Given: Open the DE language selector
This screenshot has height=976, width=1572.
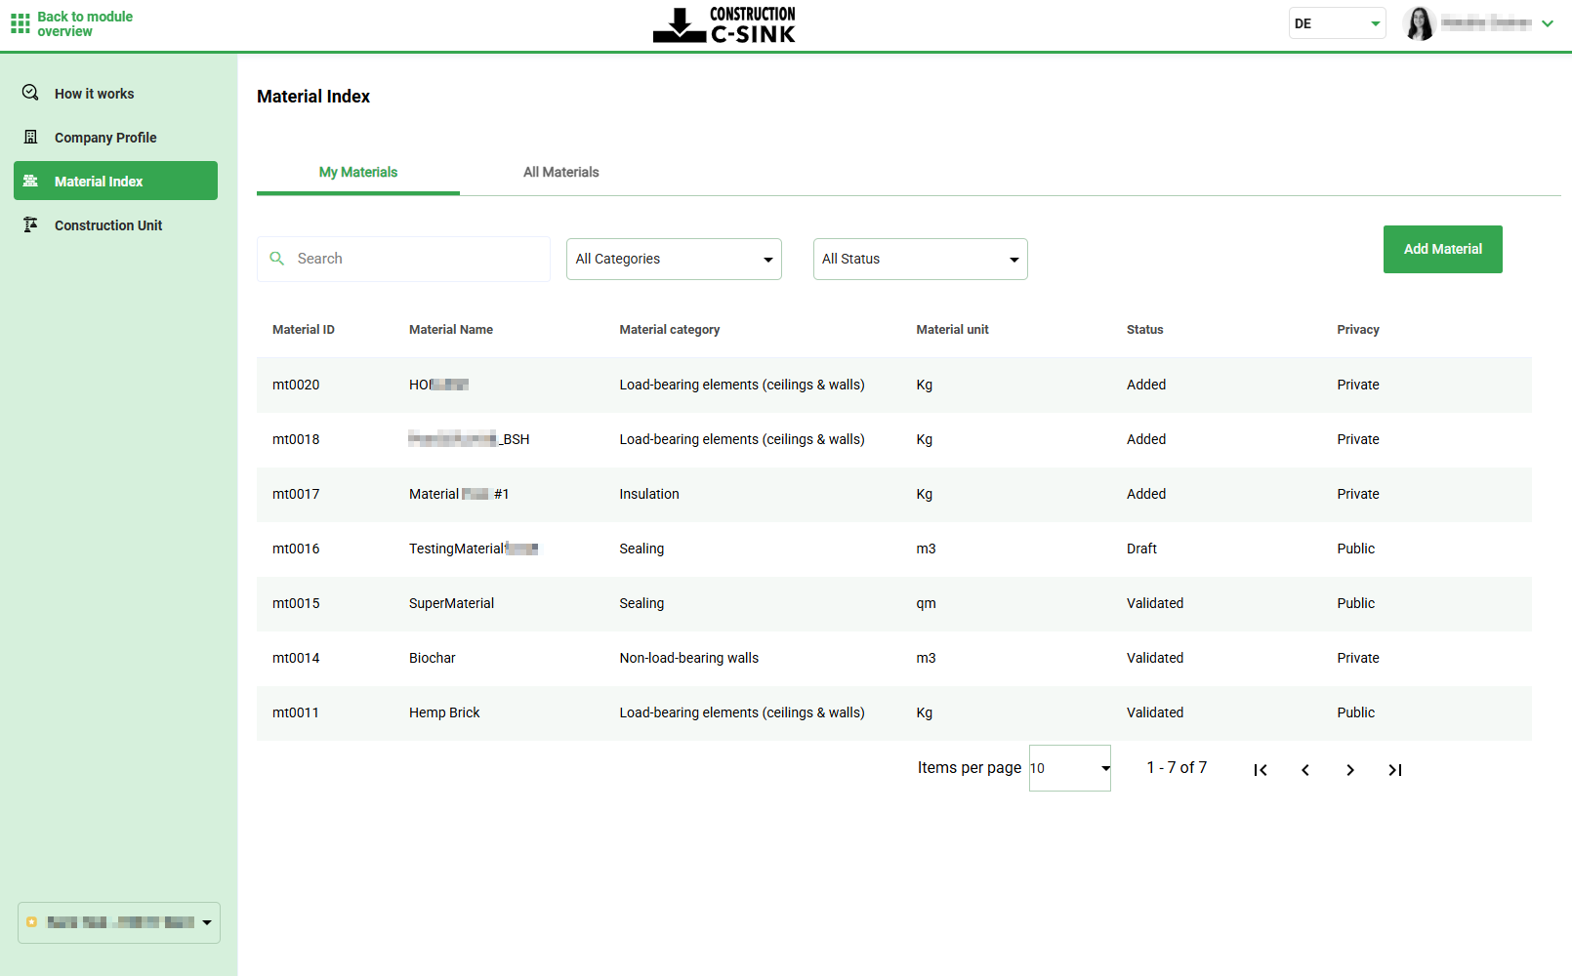Looking at the screenshot, I should tap(1337, 22).
